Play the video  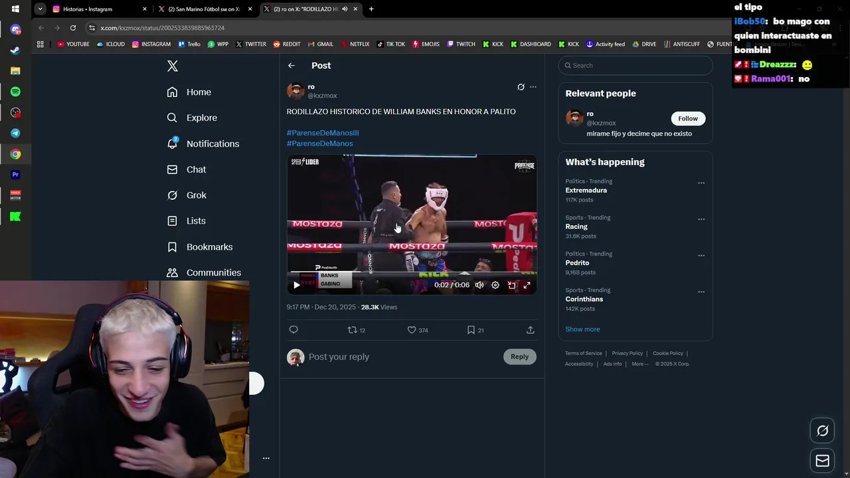[296, 285]
